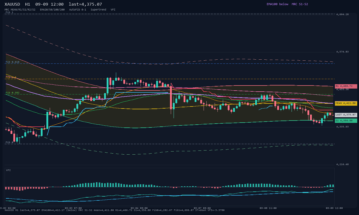The height and width of the screenshot is (215, 359).
Task: Click the 4,694.28 price axis label
Action: tap(342, 14)
